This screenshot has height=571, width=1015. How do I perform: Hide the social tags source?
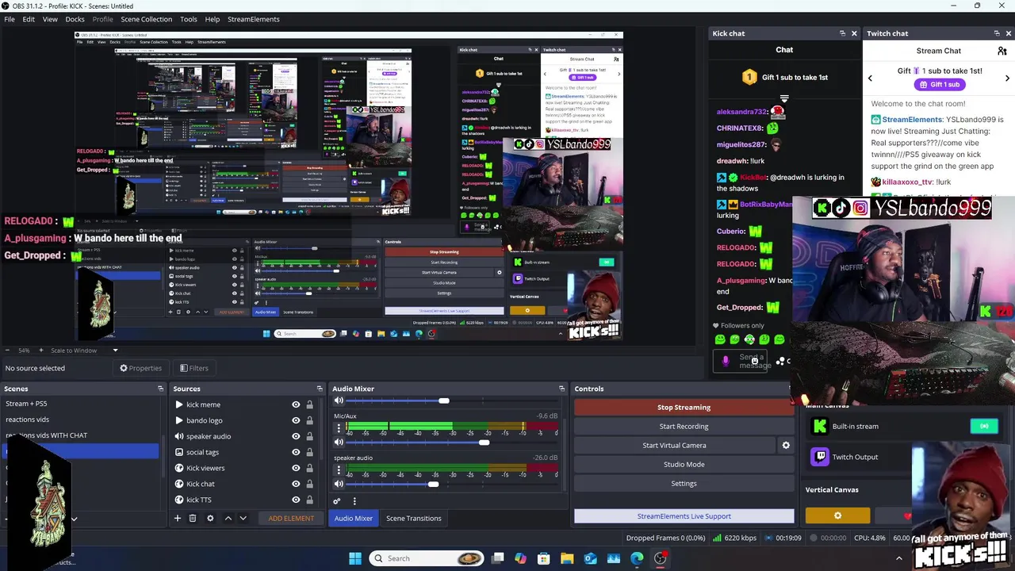(296, 452)
